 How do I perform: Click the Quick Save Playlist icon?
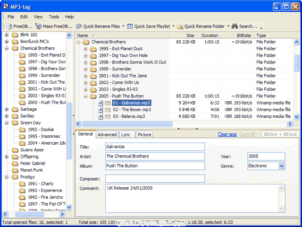(x=130, y=26)
